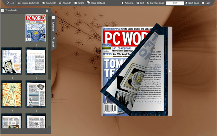This screenshot has width=217, height=136.
Task: Jump to the Last page
Action: point(206,3)
